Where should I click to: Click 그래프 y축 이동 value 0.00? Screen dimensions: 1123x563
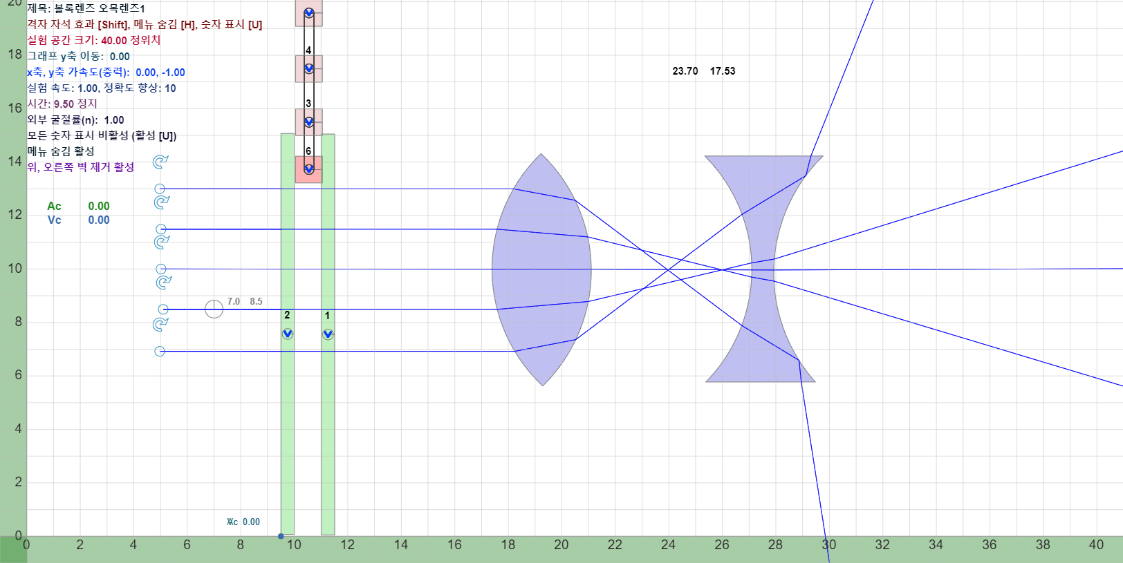tap(120, 57)
